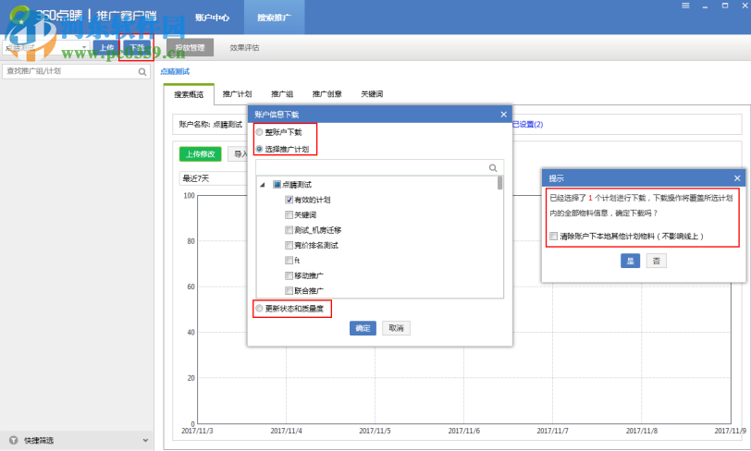Check the 关键词 plan checkbox
751x451 pixels.
(289, 215)
